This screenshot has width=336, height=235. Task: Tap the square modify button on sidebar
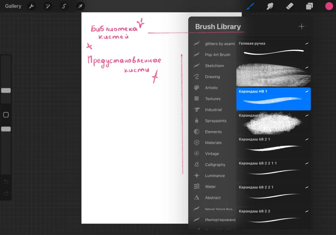[6, 115]
